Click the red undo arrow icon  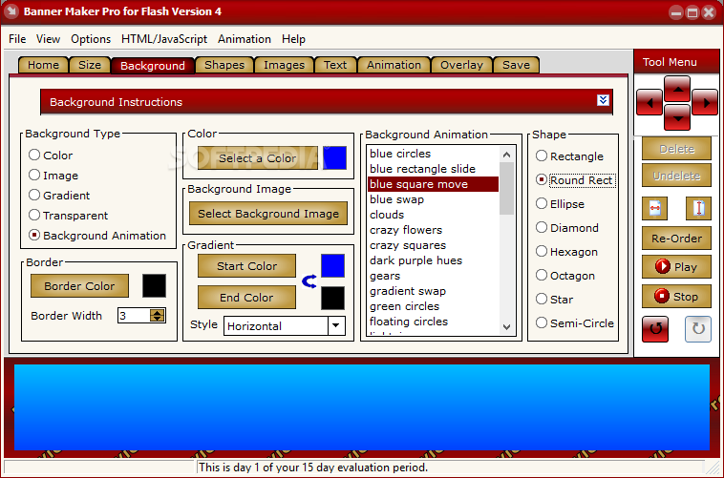[x=655, y=329]
